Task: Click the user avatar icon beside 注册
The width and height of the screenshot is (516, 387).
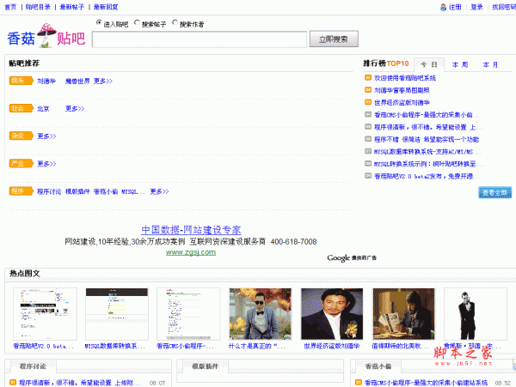Action: pos(443,7)
